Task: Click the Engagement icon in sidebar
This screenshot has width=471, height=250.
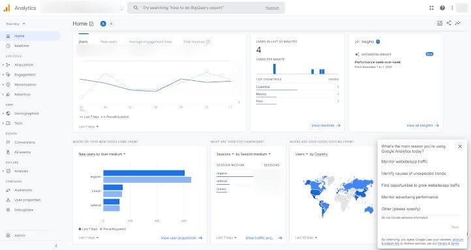Action: [x=8, y=75]
